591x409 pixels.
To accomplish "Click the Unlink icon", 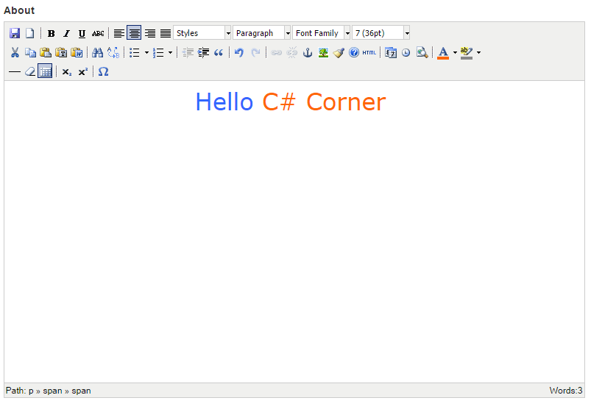I will coord(291,52).
